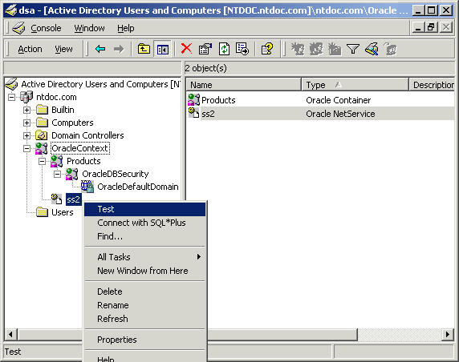
Task: Click the Users folder icon in tree
Action: (x=43, y=212)
